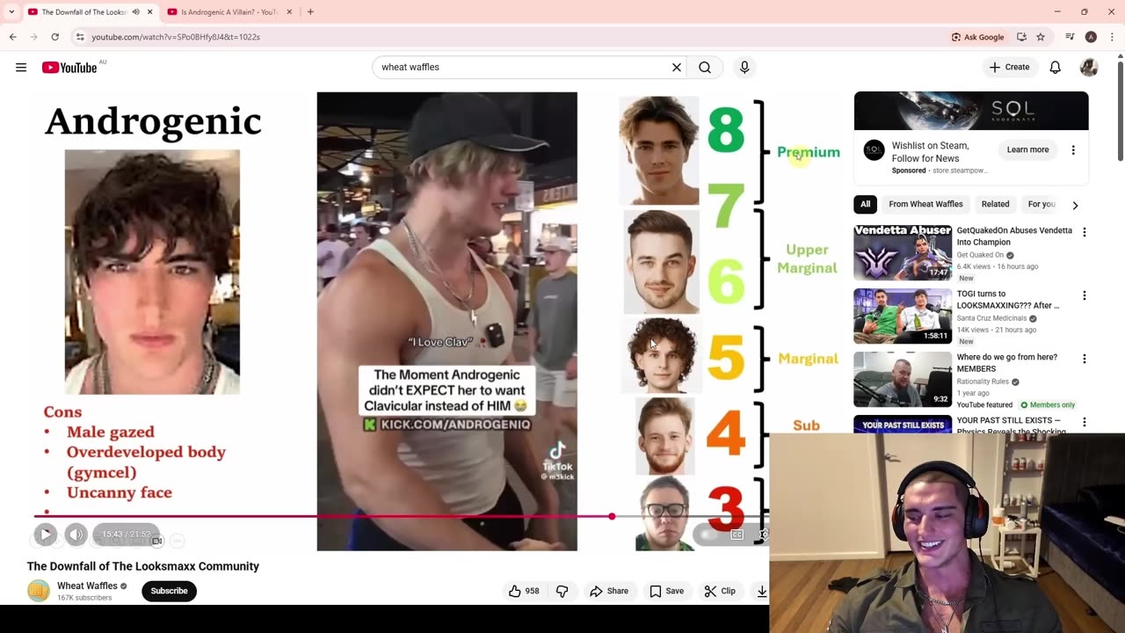Open the Santa Cruz Medicinals channel name
The height and width of the screenshot is (633, 1125).
(x=992, y=318)
